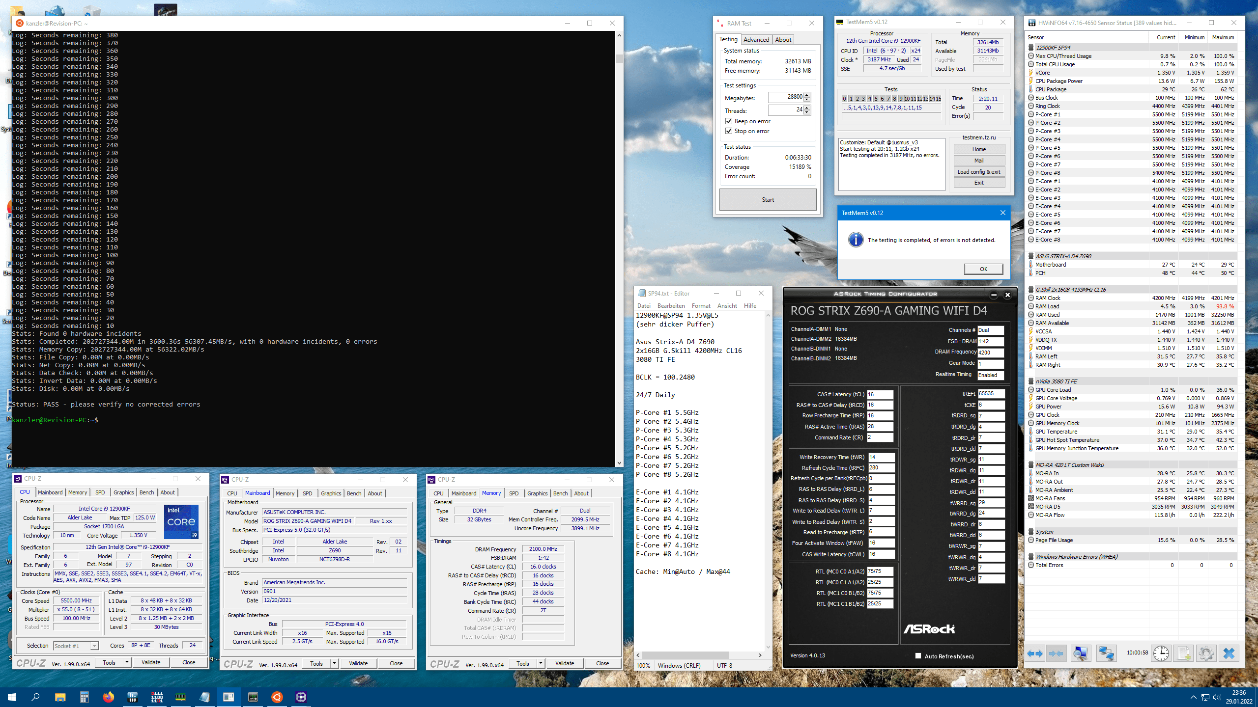Image resolution: width=1258 pixels, height=707 pixels.
Task: Switch to green RAM stick taskbar icon
Action: (180, 697)
